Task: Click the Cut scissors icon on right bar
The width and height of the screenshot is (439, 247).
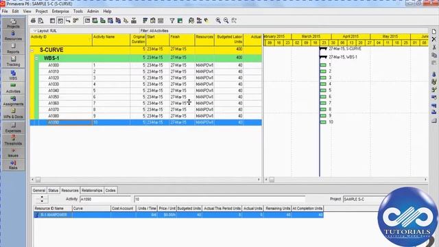Action: pos(434,47)
